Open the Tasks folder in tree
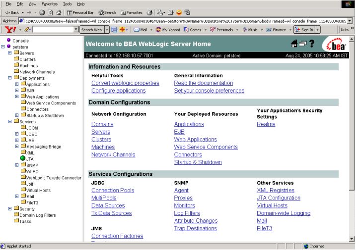356x250 pixels. (25, 221)
